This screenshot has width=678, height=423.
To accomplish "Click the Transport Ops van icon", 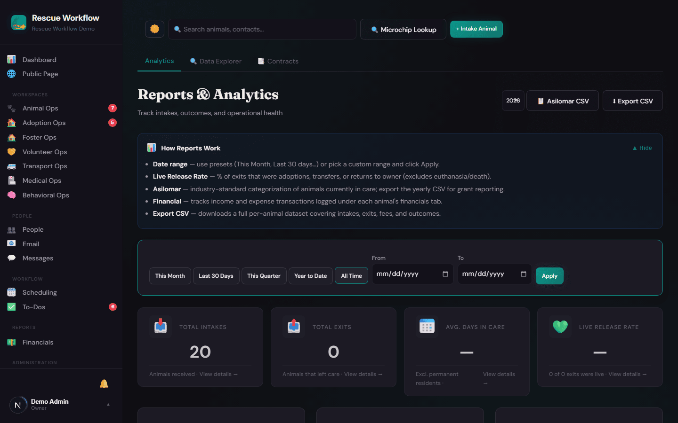I will click(11, 166).
